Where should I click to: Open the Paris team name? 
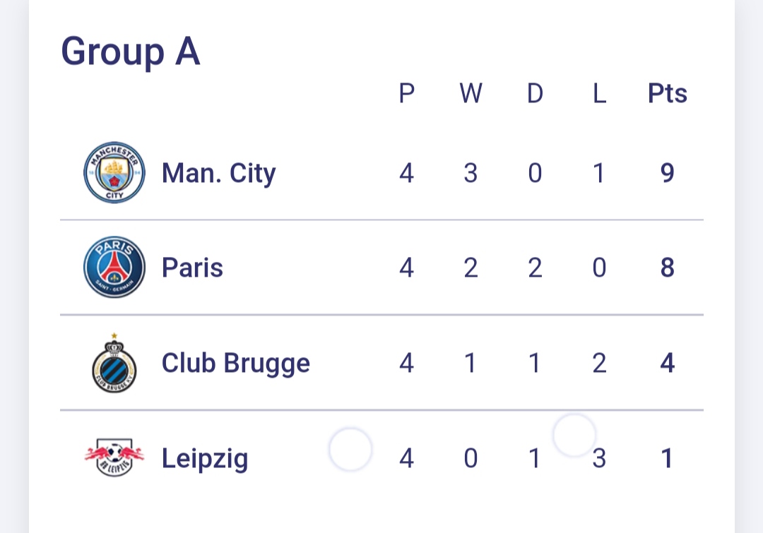pos(192,268)
